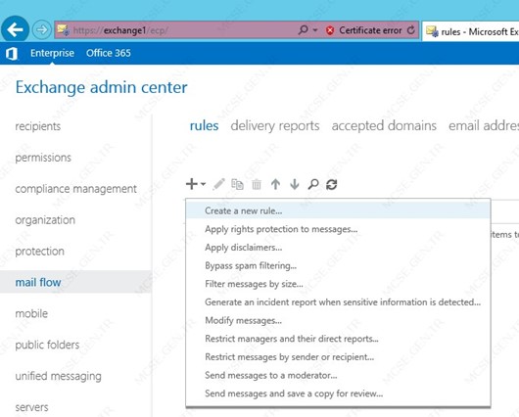
Task: Choose Send messages and save a copy...
Action: [x=338, y=394]
